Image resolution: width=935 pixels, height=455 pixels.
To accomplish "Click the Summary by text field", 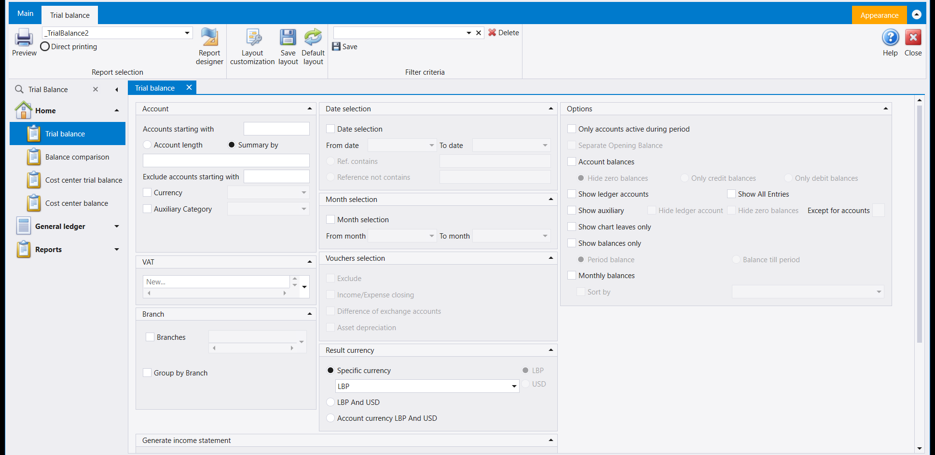I will [x=226, y=161].
